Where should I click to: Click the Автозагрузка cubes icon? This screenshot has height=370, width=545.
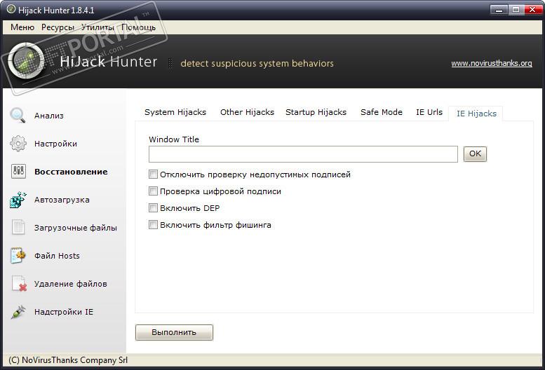[18, 200]
